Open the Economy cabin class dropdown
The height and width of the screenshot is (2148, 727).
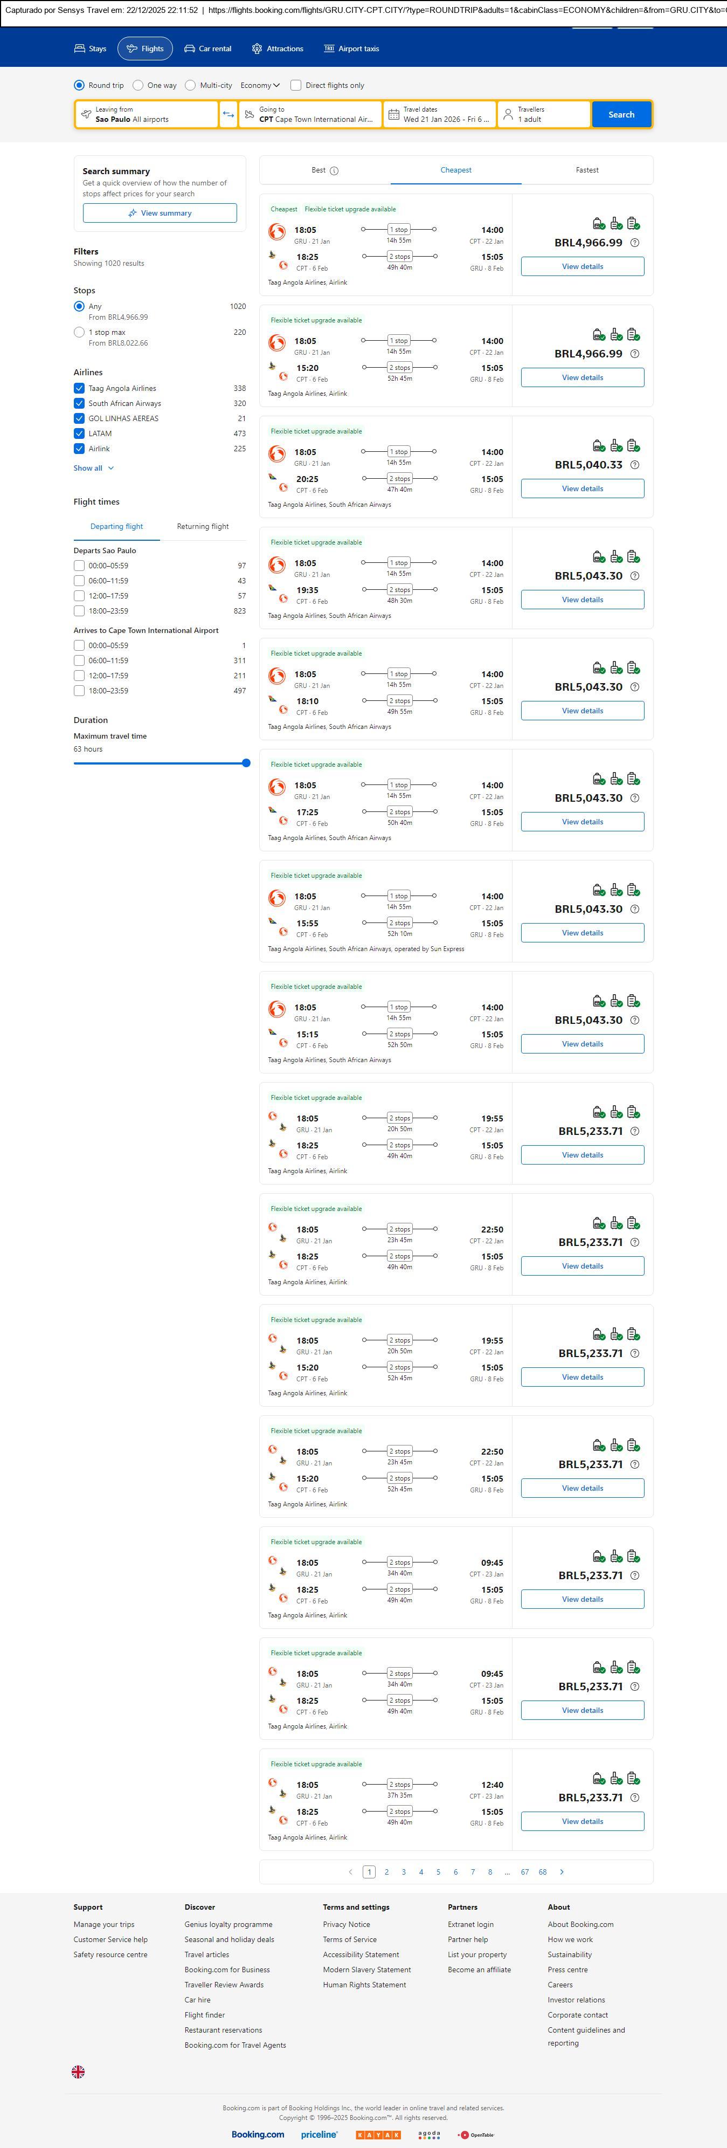click(260, 85)
